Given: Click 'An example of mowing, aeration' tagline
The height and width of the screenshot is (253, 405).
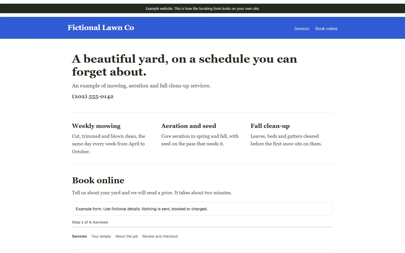Looking at the screenshot, I should (x=141, y=86).
